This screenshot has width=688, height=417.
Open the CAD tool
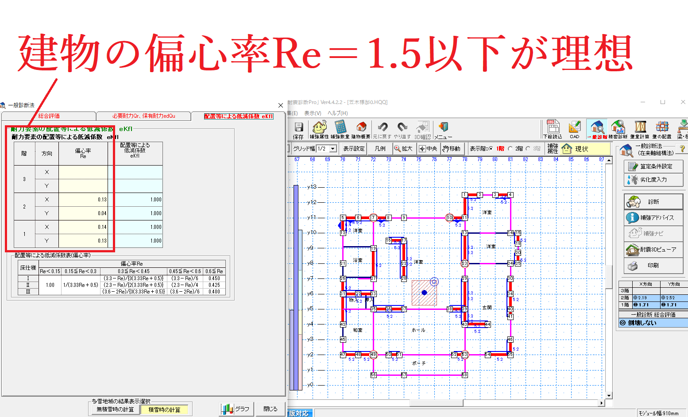(574, 130)
